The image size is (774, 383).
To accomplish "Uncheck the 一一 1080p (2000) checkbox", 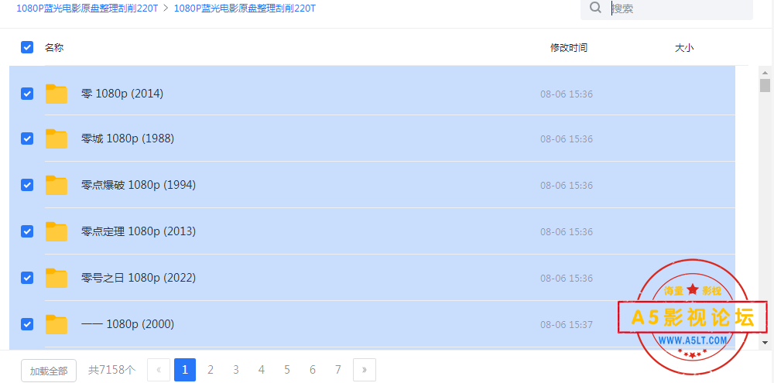I will [x=26, y=324].
